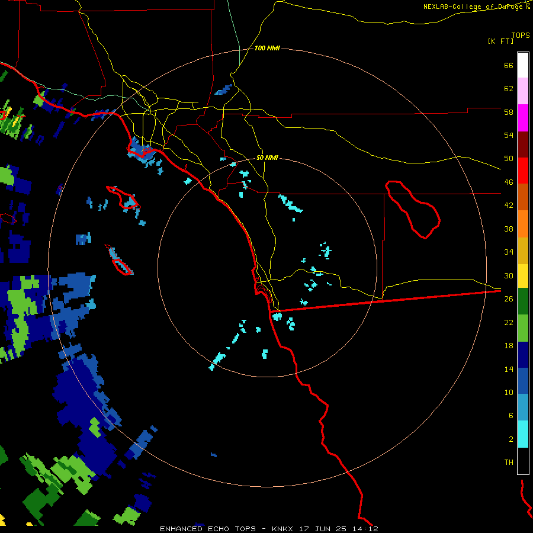Click the '2' legend value
533x533 pixels.
511,439
